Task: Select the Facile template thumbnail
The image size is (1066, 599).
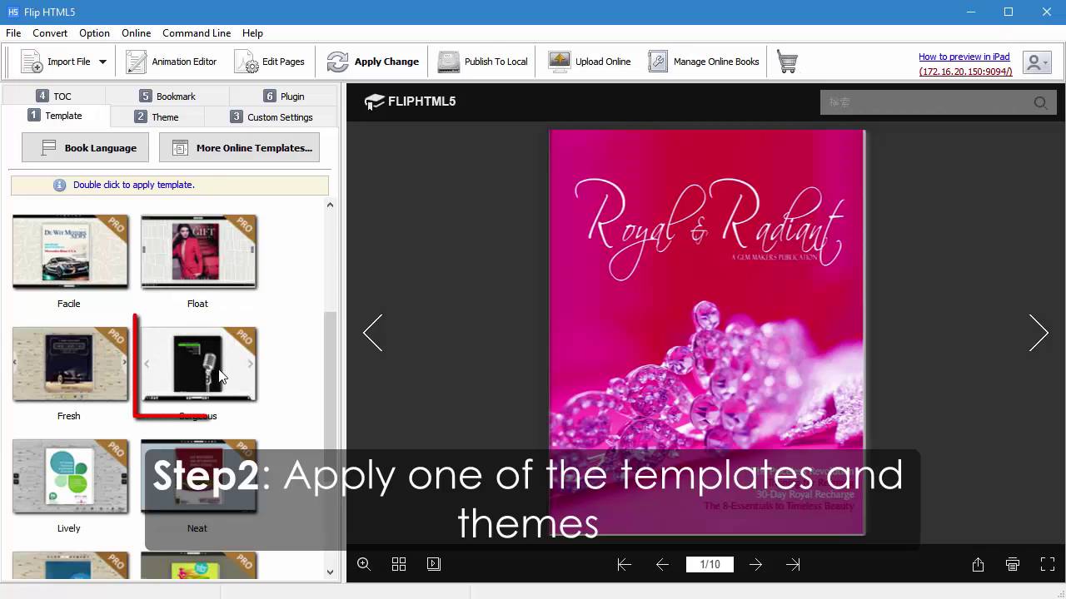Action: click(x=70, y=252)
